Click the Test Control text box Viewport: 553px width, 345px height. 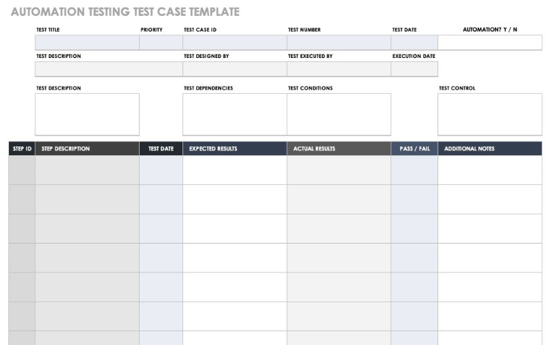(489, 115)
